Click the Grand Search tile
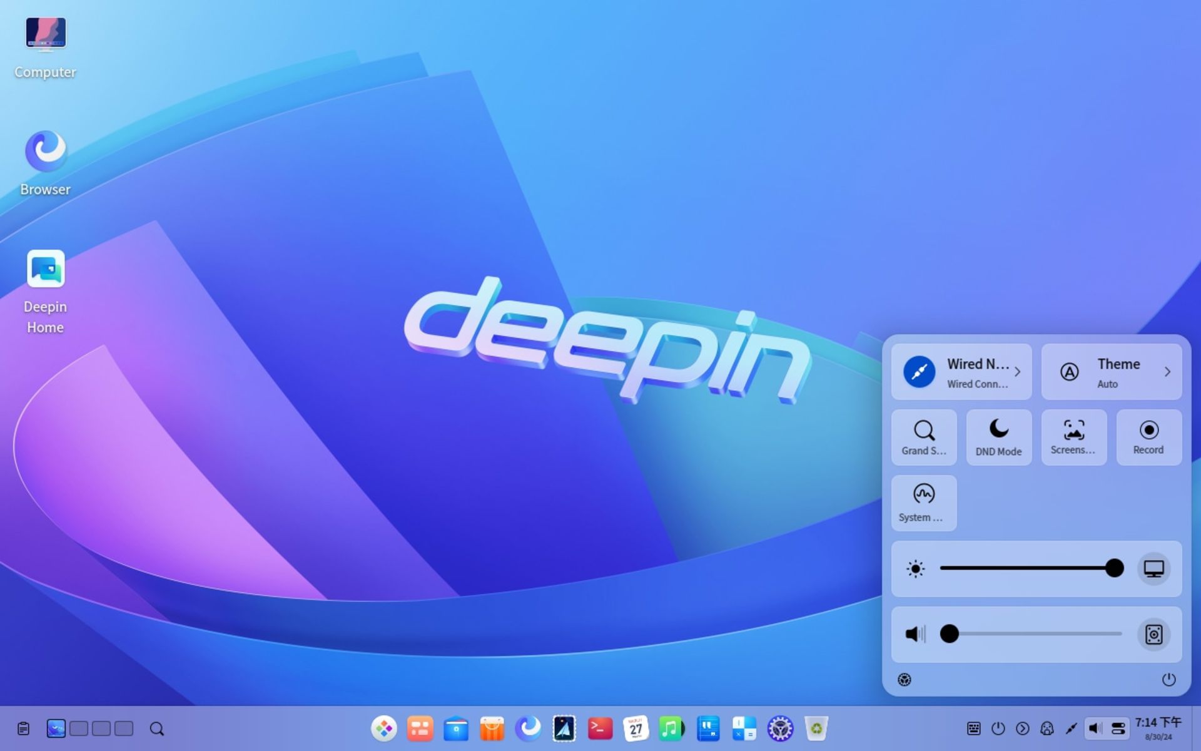The width and height of the screenshot is (1201, 751). tap(924, 437)
